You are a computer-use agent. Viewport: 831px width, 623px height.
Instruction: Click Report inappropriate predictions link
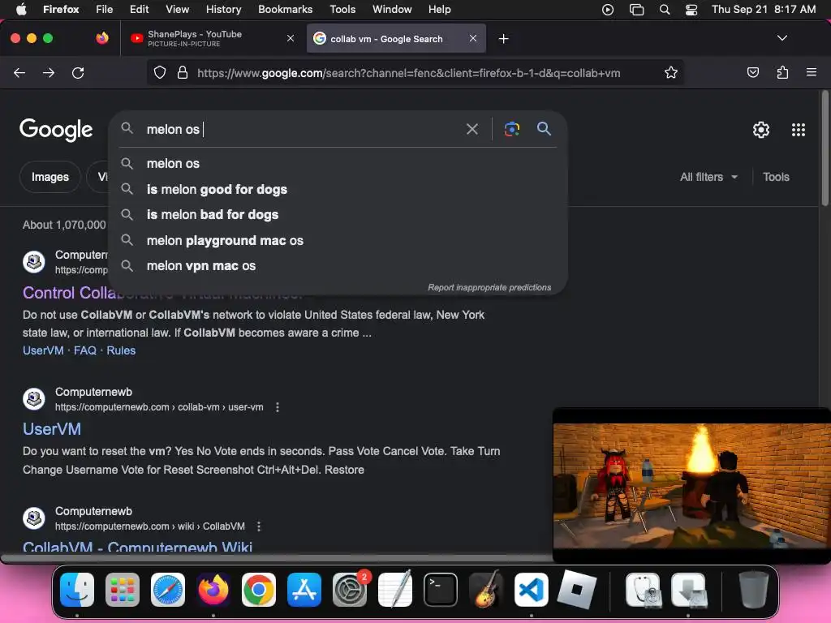[x=489, y=287]
